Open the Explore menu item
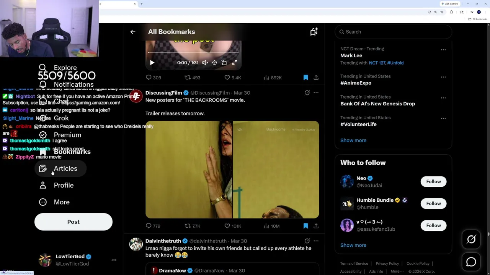The height and width of the screenshot is (275, 490). pyautogui.click(x=58, y=68)
